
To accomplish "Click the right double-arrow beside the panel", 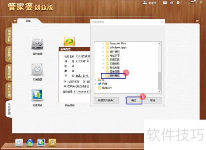I will coord(197,21).
